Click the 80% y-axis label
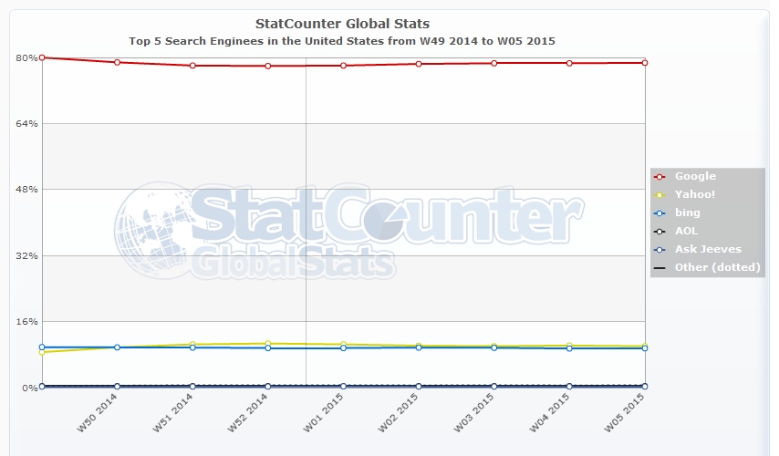The height and width of the screenshot is (456, 779). click(x=26, y=57)
